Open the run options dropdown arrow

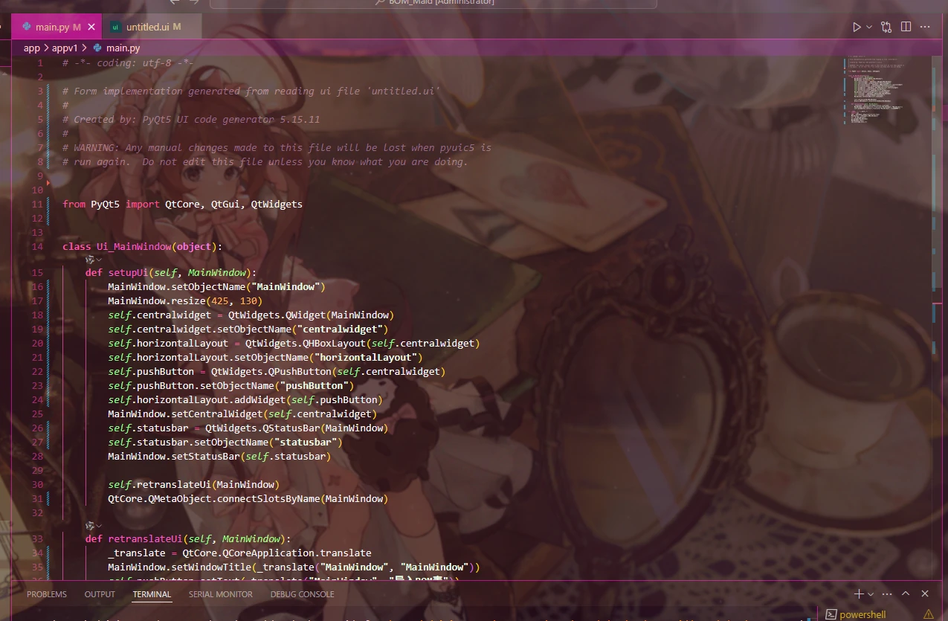tap(869, 27)
